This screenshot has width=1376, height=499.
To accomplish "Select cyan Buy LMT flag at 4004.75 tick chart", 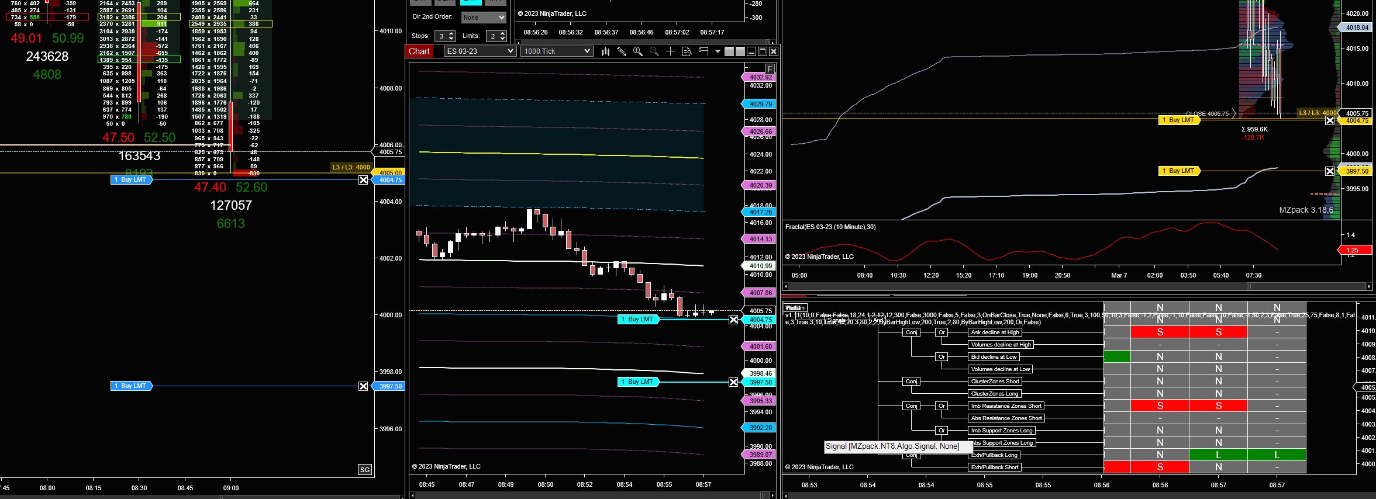I will pyautogui.click(x=639, y=320).
